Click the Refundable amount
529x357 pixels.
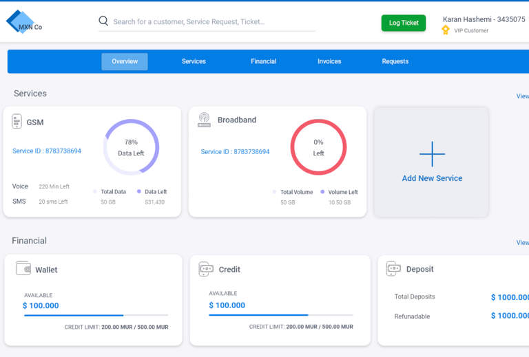[x=510, y=316]
